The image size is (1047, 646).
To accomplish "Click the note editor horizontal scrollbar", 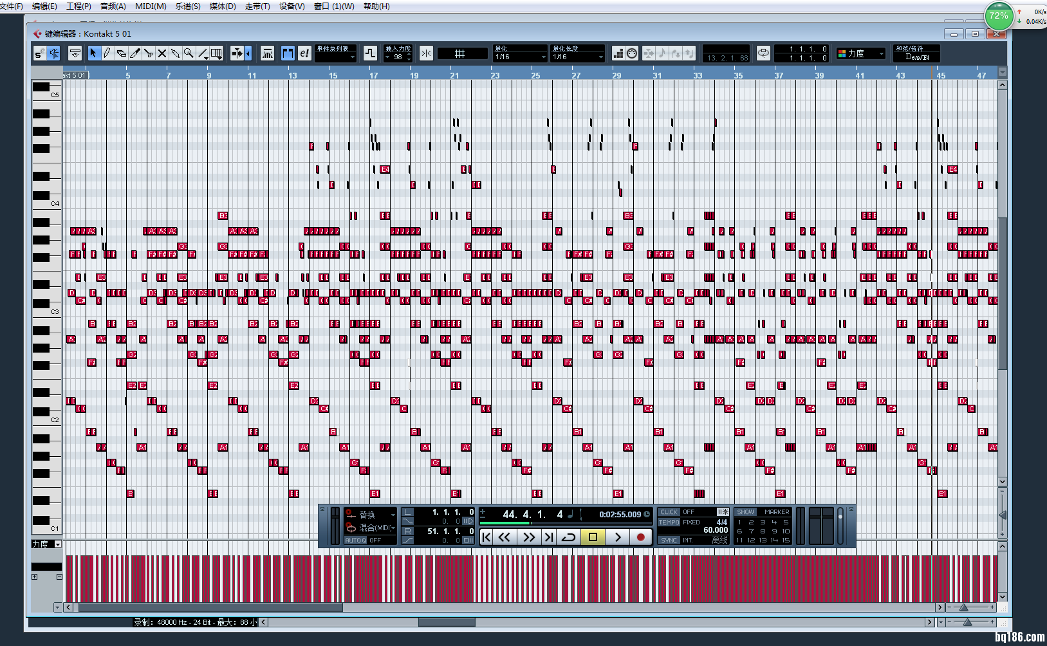I will tap(210, 607).
